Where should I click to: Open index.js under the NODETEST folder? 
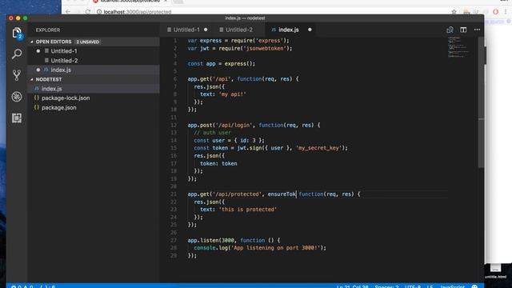[94, 89]
